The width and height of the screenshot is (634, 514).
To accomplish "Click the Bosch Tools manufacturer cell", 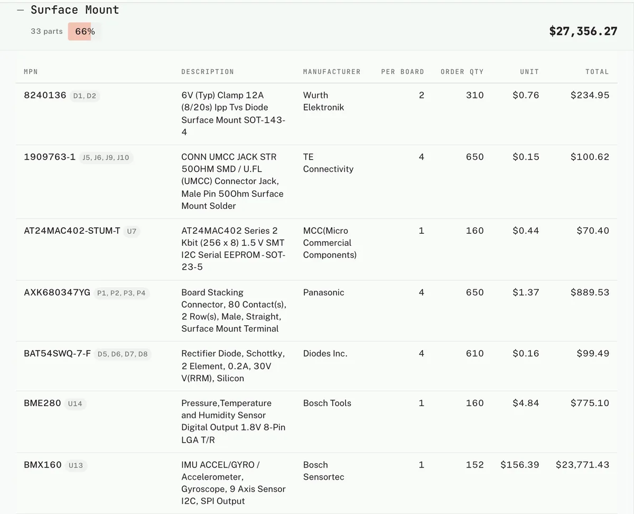I will point(327,403).
